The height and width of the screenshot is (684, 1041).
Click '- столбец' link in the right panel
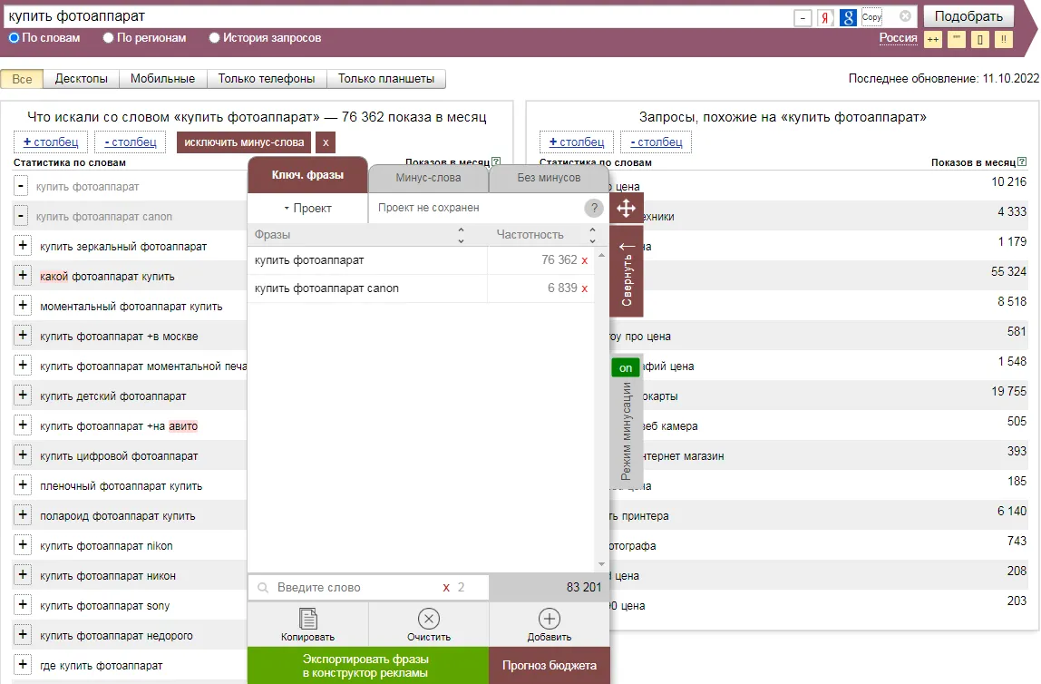tap(656, 142)
